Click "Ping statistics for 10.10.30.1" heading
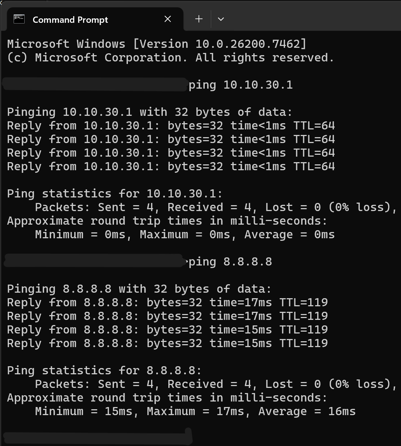Viewport: 401px width, 446px height. (115, 194)
